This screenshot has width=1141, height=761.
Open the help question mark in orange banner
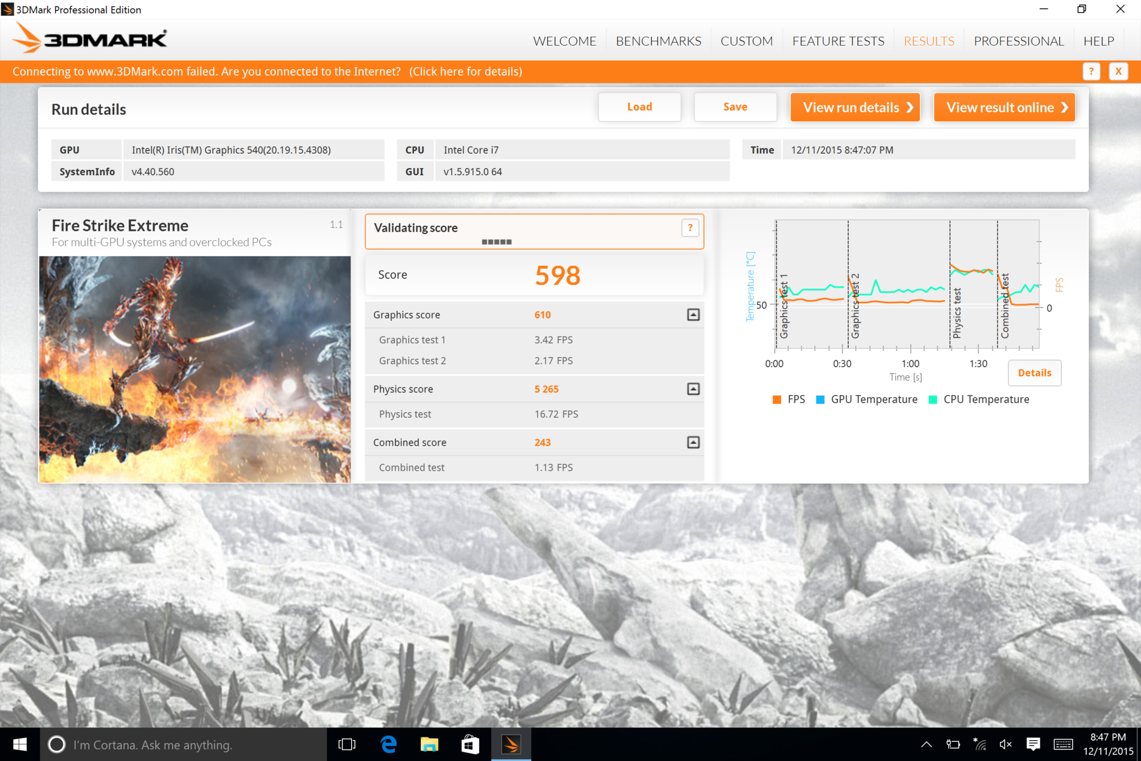coord(1091,72)
